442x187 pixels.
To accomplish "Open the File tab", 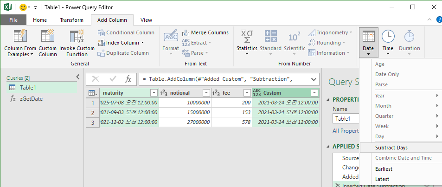I will click(13, 20).
